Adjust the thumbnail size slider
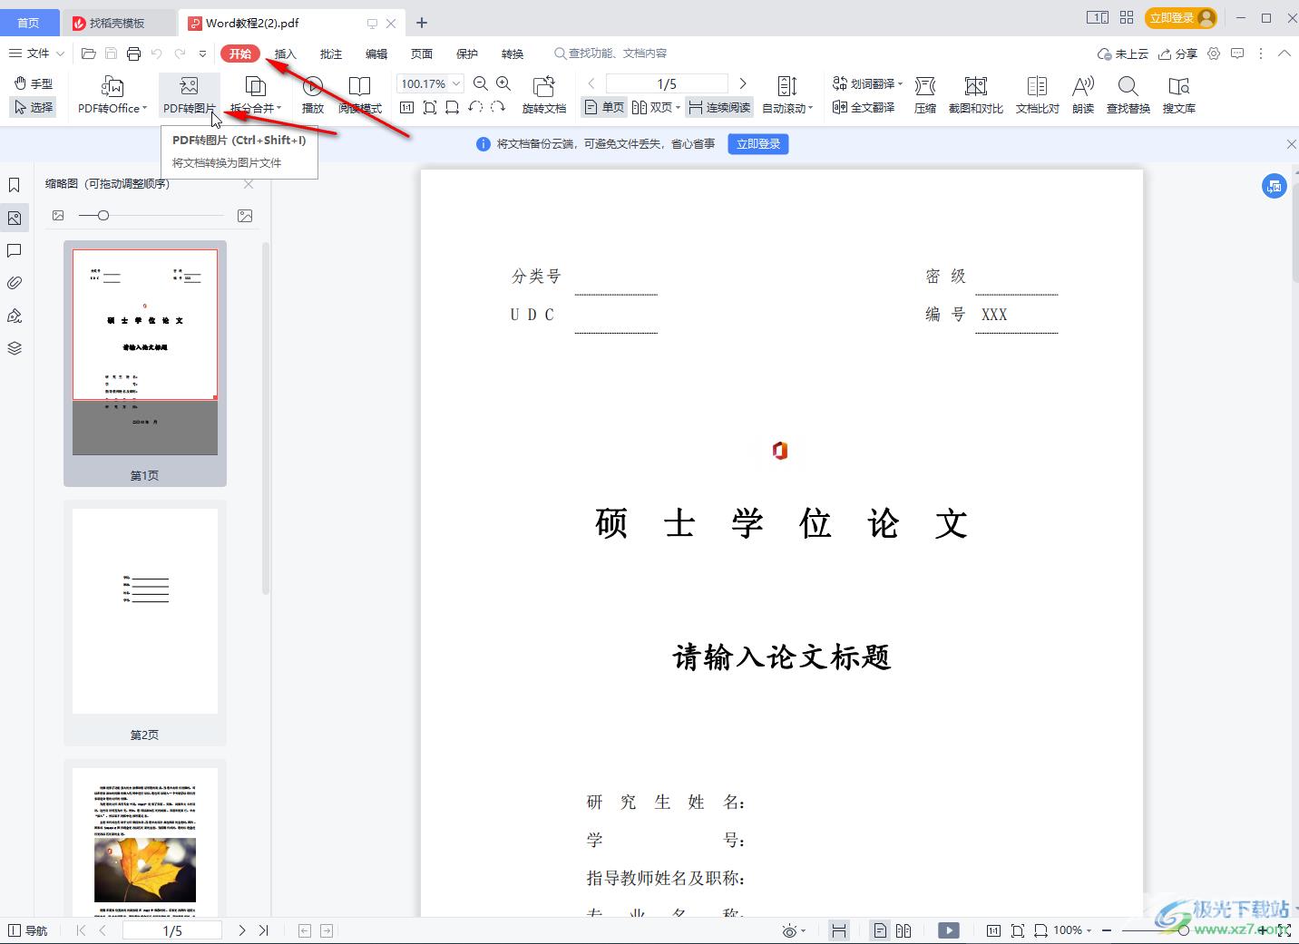 [103, 216]
